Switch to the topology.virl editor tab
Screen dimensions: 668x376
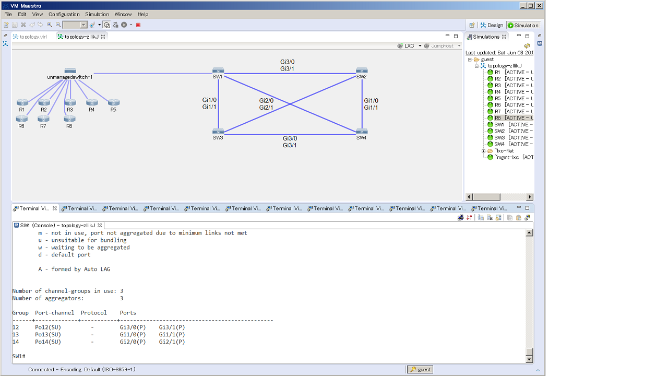click(29, 37)
